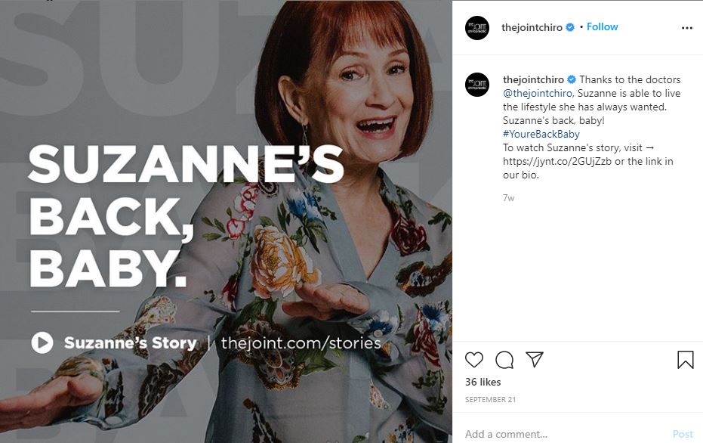Viewport: 703px width, 443px height.
Task: Save the post with the bookmark icon
Action: 686,360
